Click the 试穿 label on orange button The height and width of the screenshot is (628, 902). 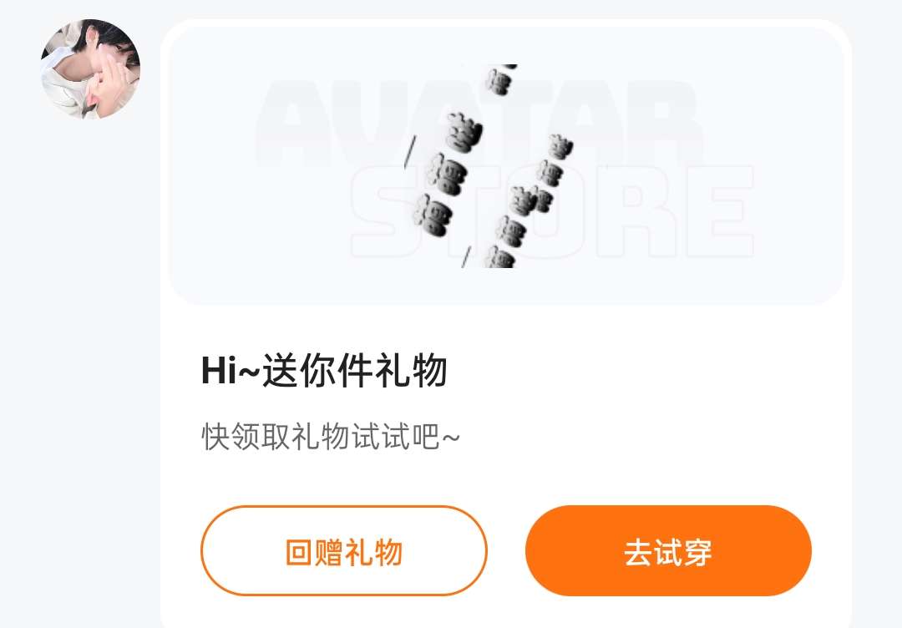coord(683,552)
